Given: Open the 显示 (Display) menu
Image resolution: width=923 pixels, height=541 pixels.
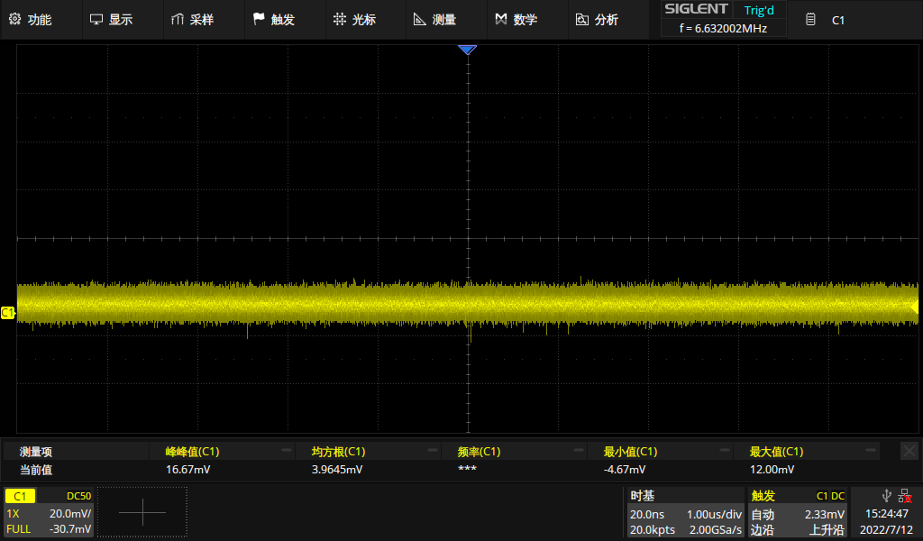Looking at the screenshot, I should pyautogui.click(x=112, y=20).
